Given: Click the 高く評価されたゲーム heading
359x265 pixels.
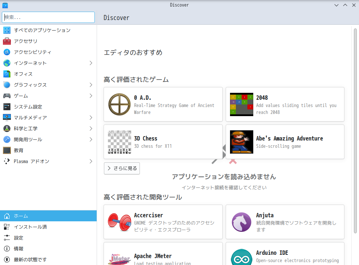Looking at the screenshot, I should 136,80.
